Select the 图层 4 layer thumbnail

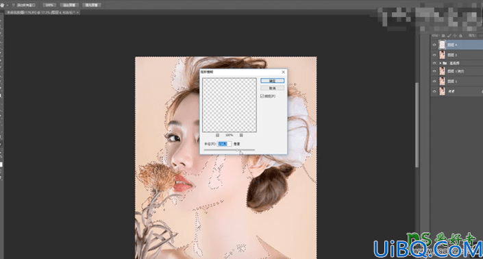[442, 45]
